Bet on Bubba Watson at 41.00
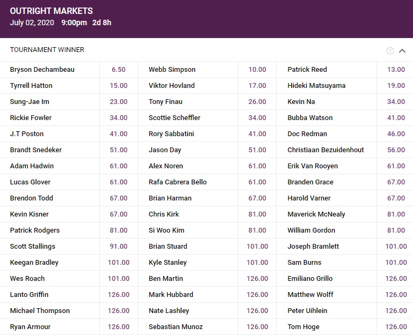The width and height of the screenshot is (413, 335). click(x=396, y=117)
